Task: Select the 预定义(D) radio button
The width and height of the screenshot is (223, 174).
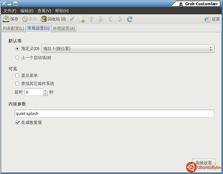Action: (x=17, y=49)
